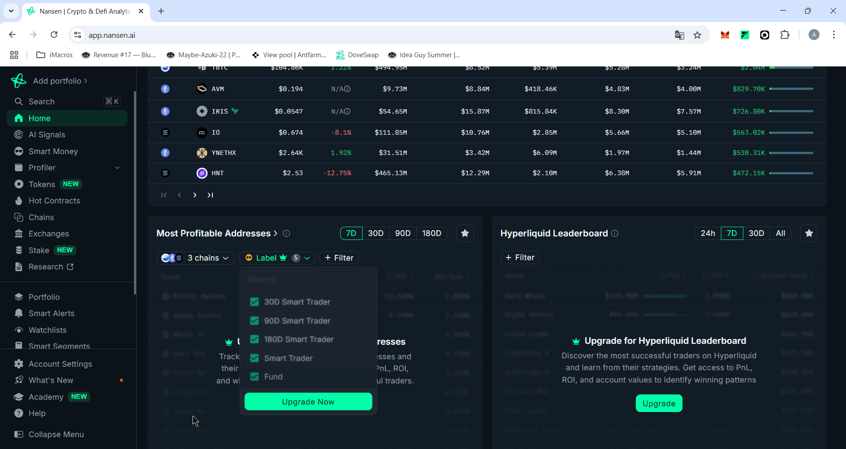Select 180D tab for Most Profitable Addresses
The image size is (846, 449).
pos(432,233)
